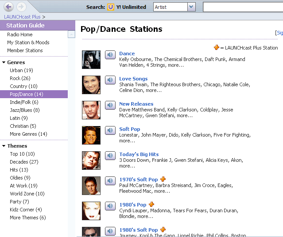Click the LAUNCHcast Plus breadcrumb link

pyautogui.click(x=22, y=17)
